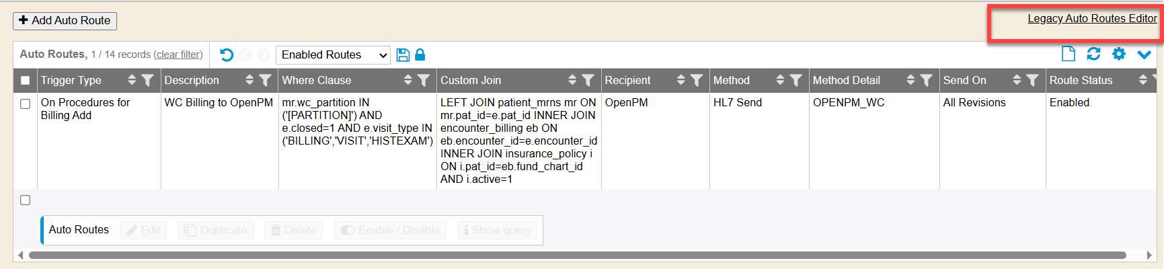Click the blue padlock icon

pos(420,54)
